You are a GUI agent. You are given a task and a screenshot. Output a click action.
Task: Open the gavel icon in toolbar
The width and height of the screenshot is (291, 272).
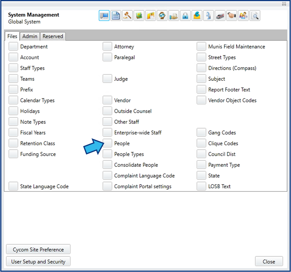click(127, 16)
